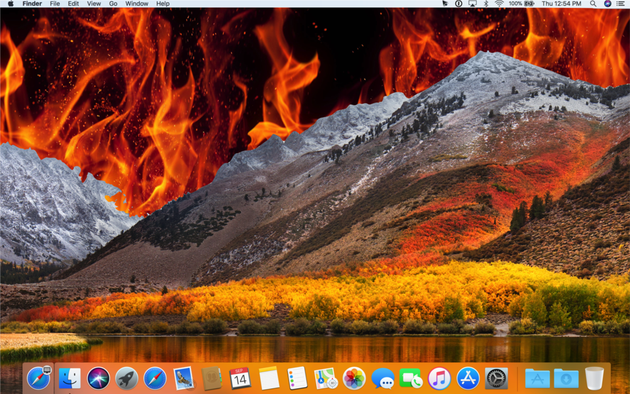Open Notification Center list icon
This screenshot has height=394, width=630.
621,4
